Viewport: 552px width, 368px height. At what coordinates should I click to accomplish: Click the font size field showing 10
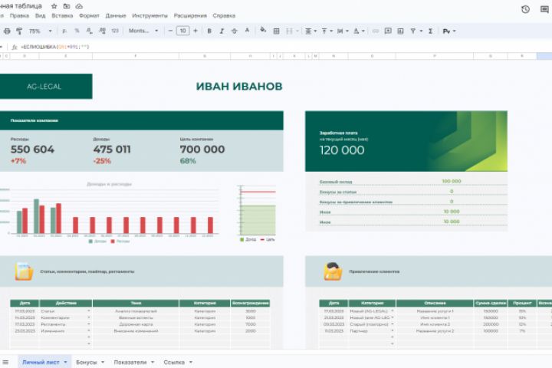click(x=182, y=31)
